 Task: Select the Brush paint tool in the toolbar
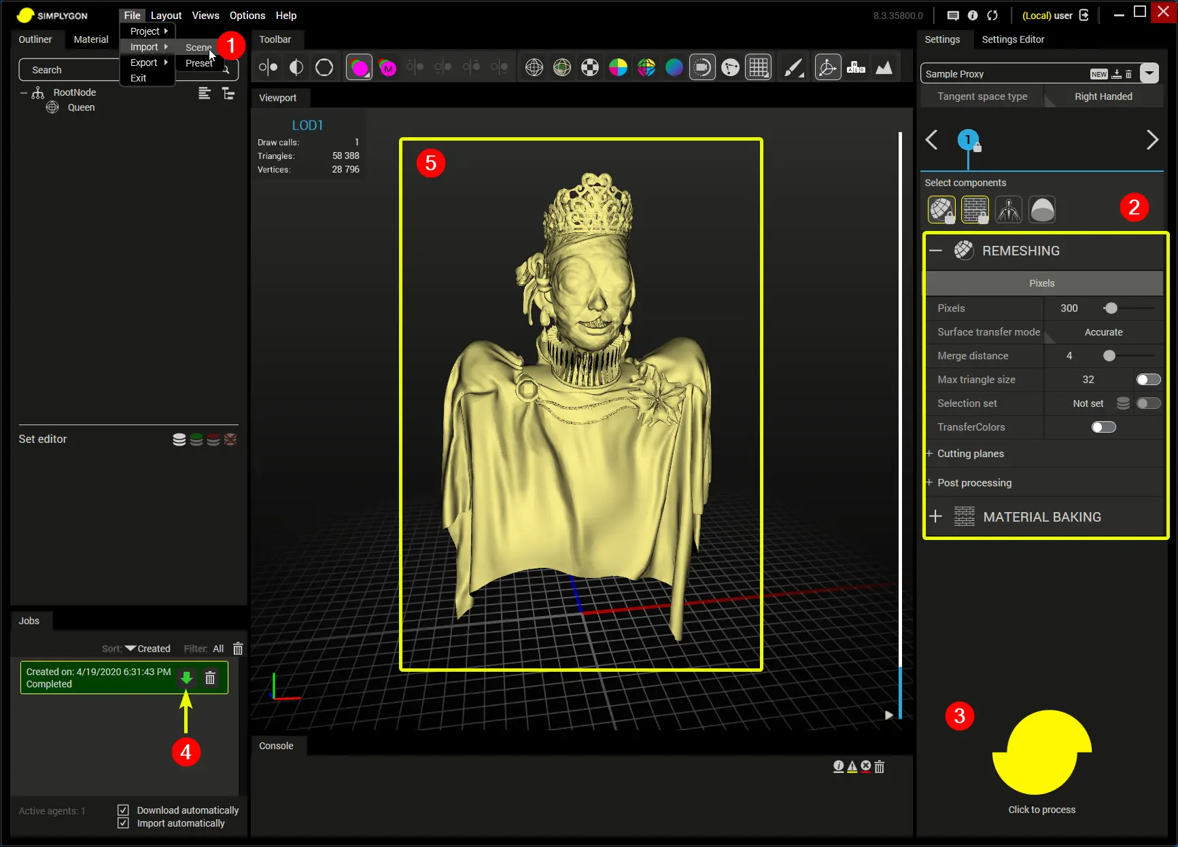(x=793, y=67)
